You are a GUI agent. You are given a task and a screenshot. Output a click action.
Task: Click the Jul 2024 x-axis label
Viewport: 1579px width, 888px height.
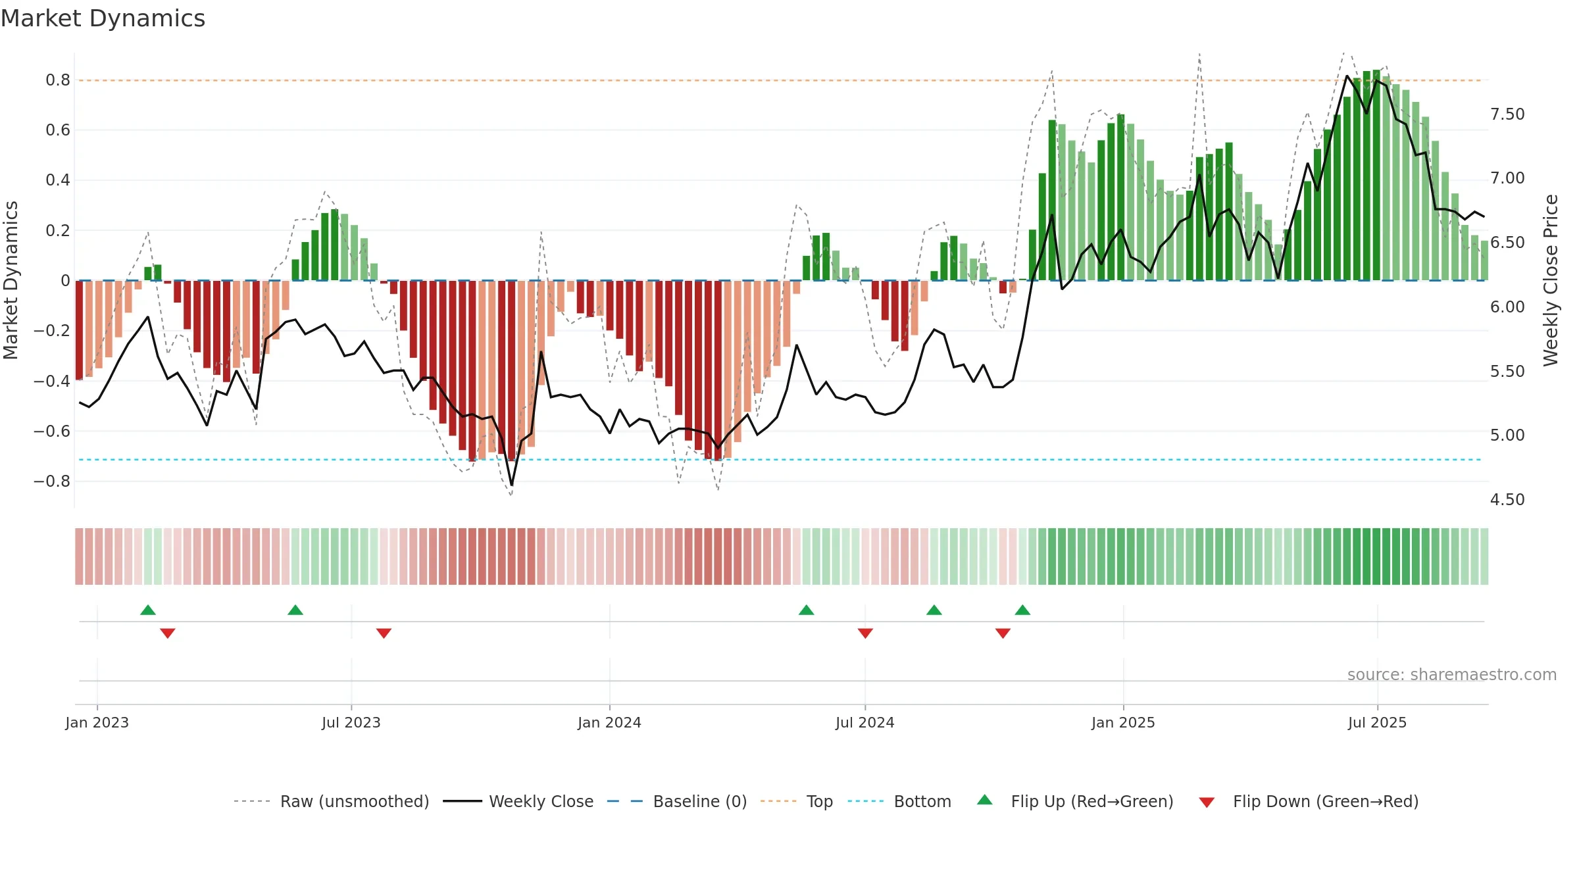[x=865, y=722]
